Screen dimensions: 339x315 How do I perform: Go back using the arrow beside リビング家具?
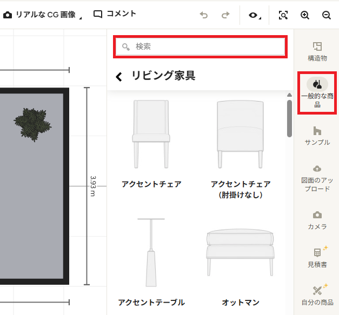click(119, 77)
